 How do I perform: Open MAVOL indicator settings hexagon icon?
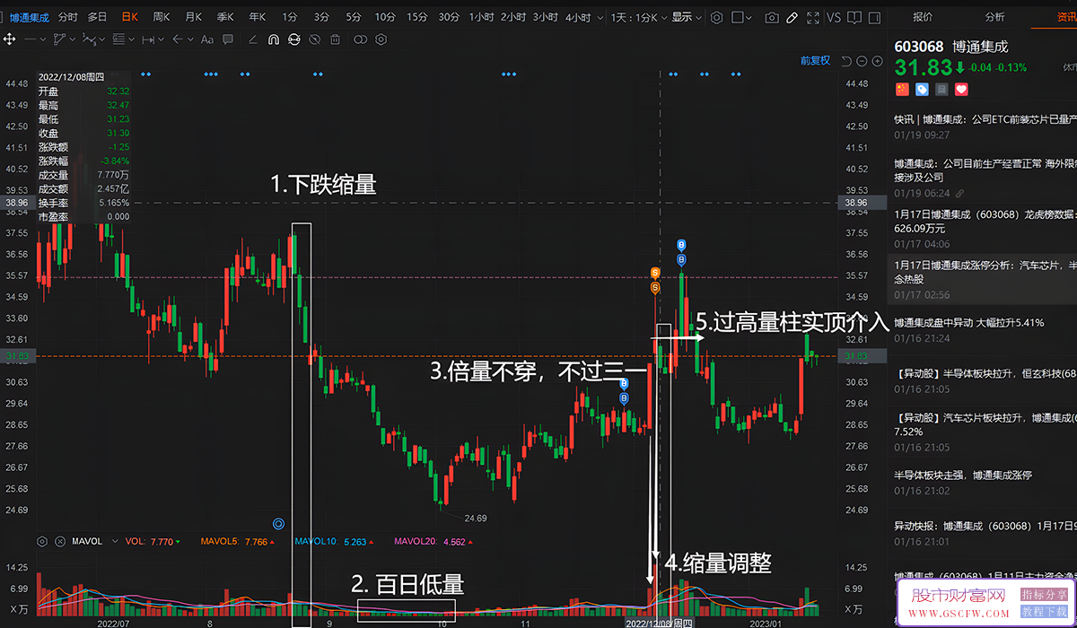42,542
